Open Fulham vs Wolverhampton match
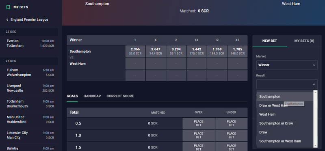The width and height of the screenshot is (325, 151). [x=30, y=73]
